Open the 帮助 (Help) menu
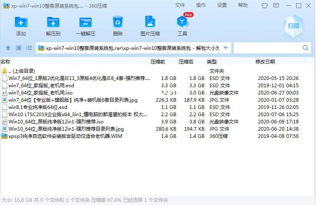Image resolution: width=316 pixels, height=205 pixels. (243, 5)
